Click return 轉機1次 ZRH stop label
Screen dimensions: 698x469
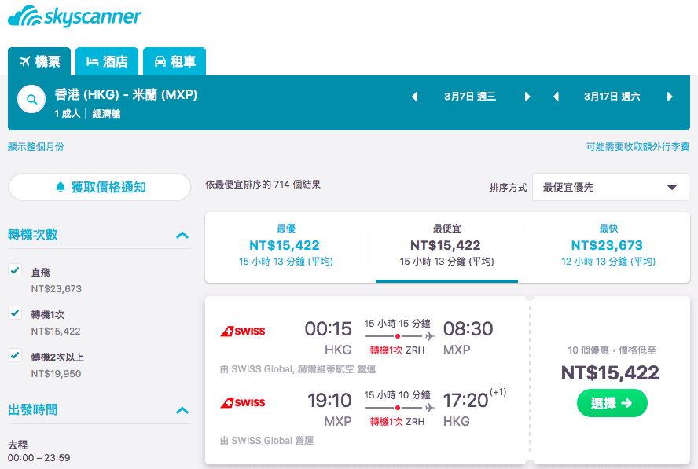point(397,421)
